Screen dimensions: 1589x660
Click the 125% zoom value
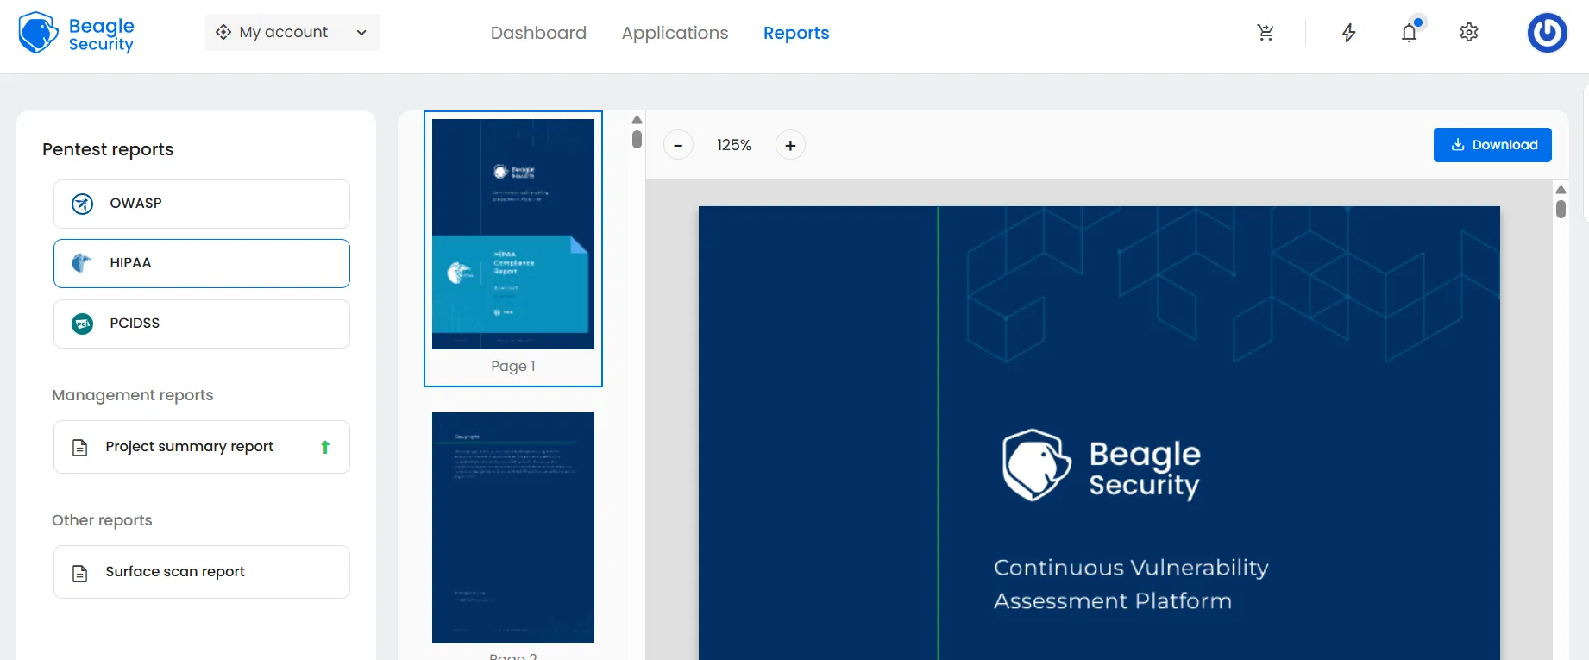pos(734,145)
